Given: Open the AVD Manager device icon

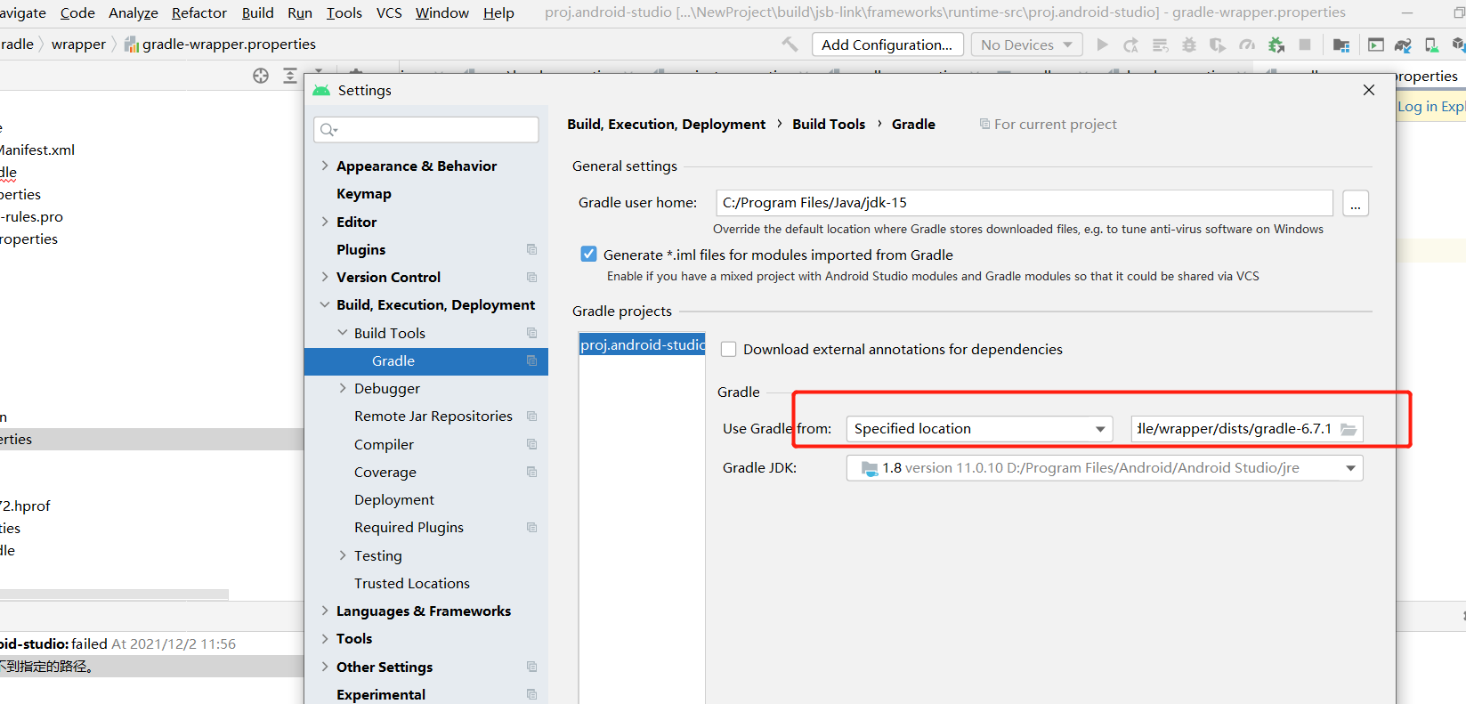Looking at the screenshot, I should click(1431, 45).
